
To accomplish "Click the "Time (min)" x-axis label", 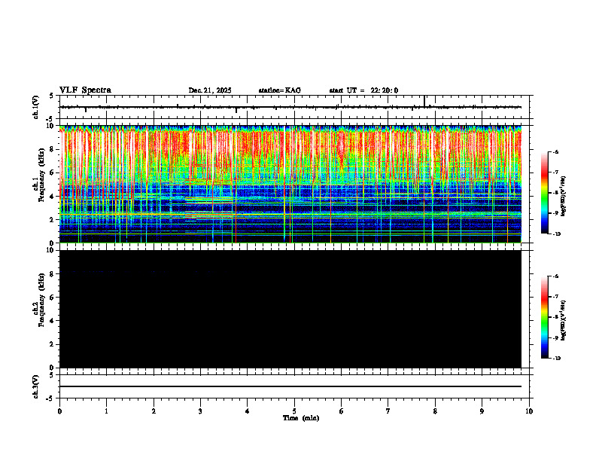I will 301,418.
